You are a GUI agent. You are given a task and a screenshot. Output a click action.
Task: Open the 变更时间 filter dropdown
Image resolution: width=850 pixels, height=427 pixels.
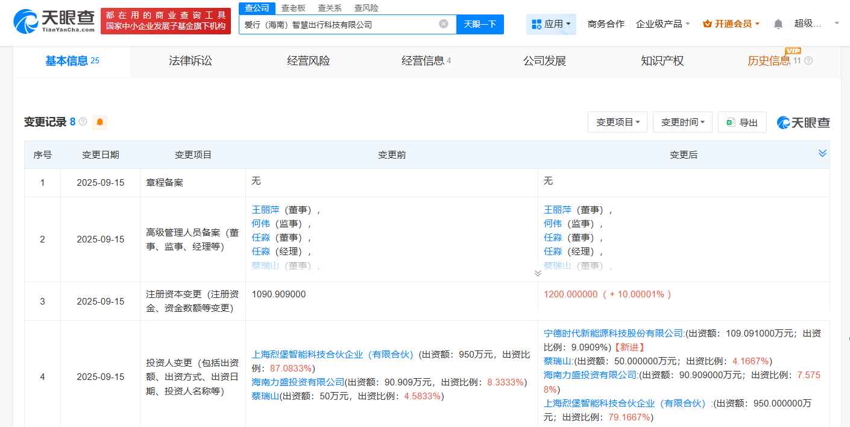click(682, 122)
